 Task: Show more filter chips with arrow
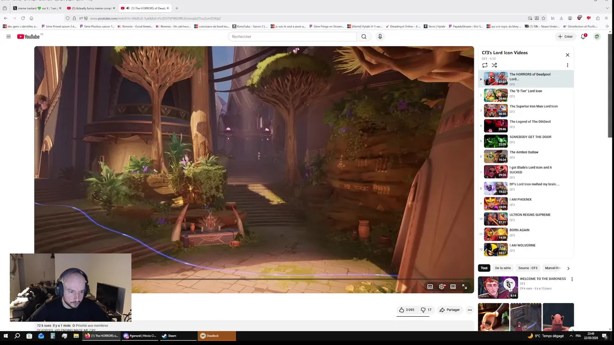pos(568,268)
